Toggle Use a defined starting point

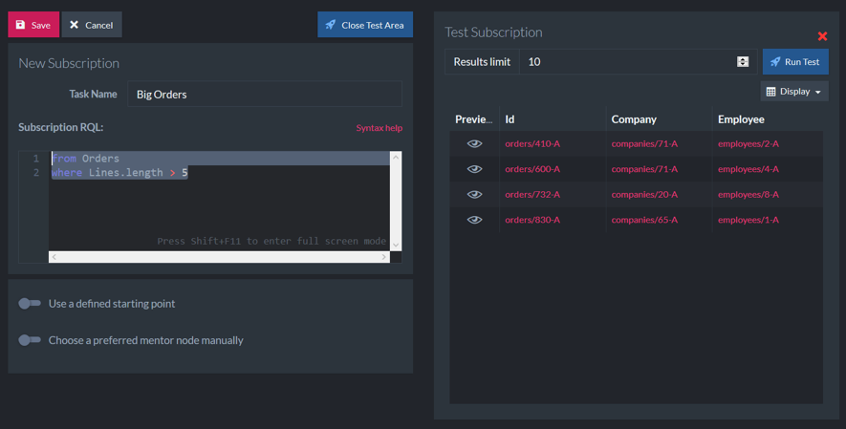(30, 304)
